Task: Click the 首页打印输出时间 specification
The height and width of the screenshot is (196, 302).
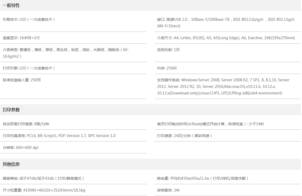Action: (210, 124)
